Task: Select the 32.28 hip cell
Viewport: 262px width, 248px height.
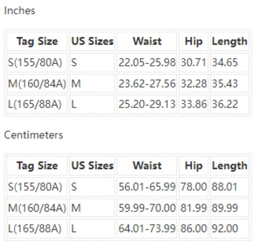Action: point(193,84)
